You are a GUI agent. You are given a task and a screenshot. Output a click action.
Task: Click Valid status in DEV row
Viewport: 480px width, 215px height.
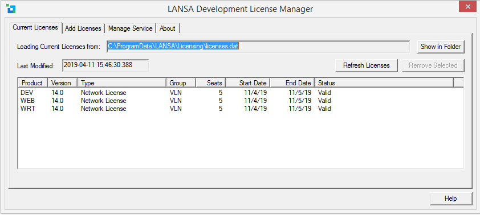coord(324,93)
